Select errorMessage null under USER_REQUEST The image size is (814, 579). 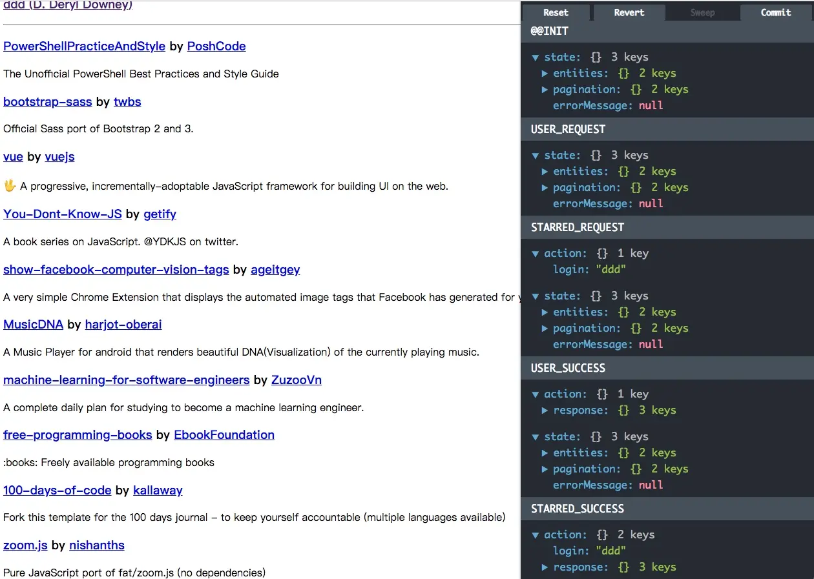[608, 204]
